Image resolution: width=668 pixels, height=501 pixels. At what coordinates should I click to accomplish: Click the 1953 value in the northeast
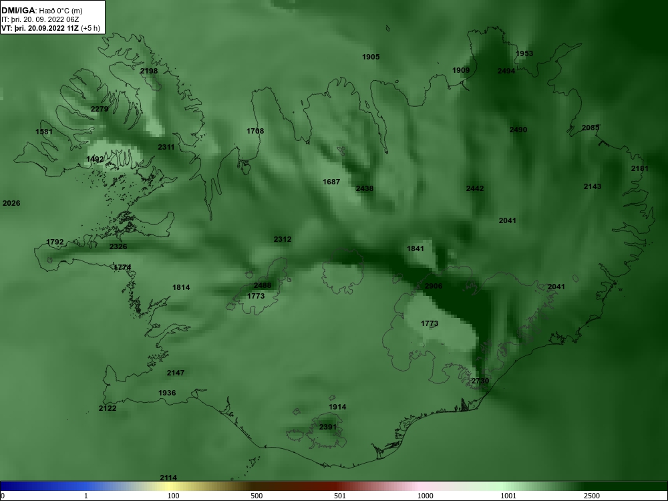pos(524,53)
